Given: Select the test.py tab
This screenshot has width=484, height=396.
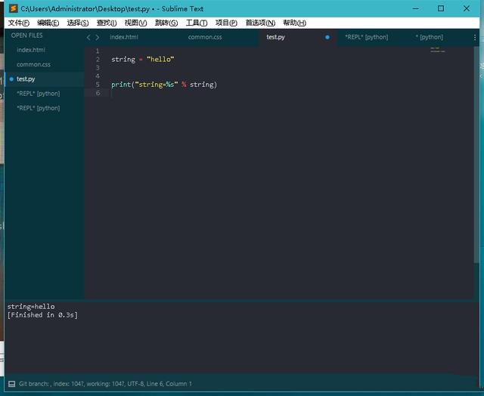Looking at the screenshot, I should [275, 37].
